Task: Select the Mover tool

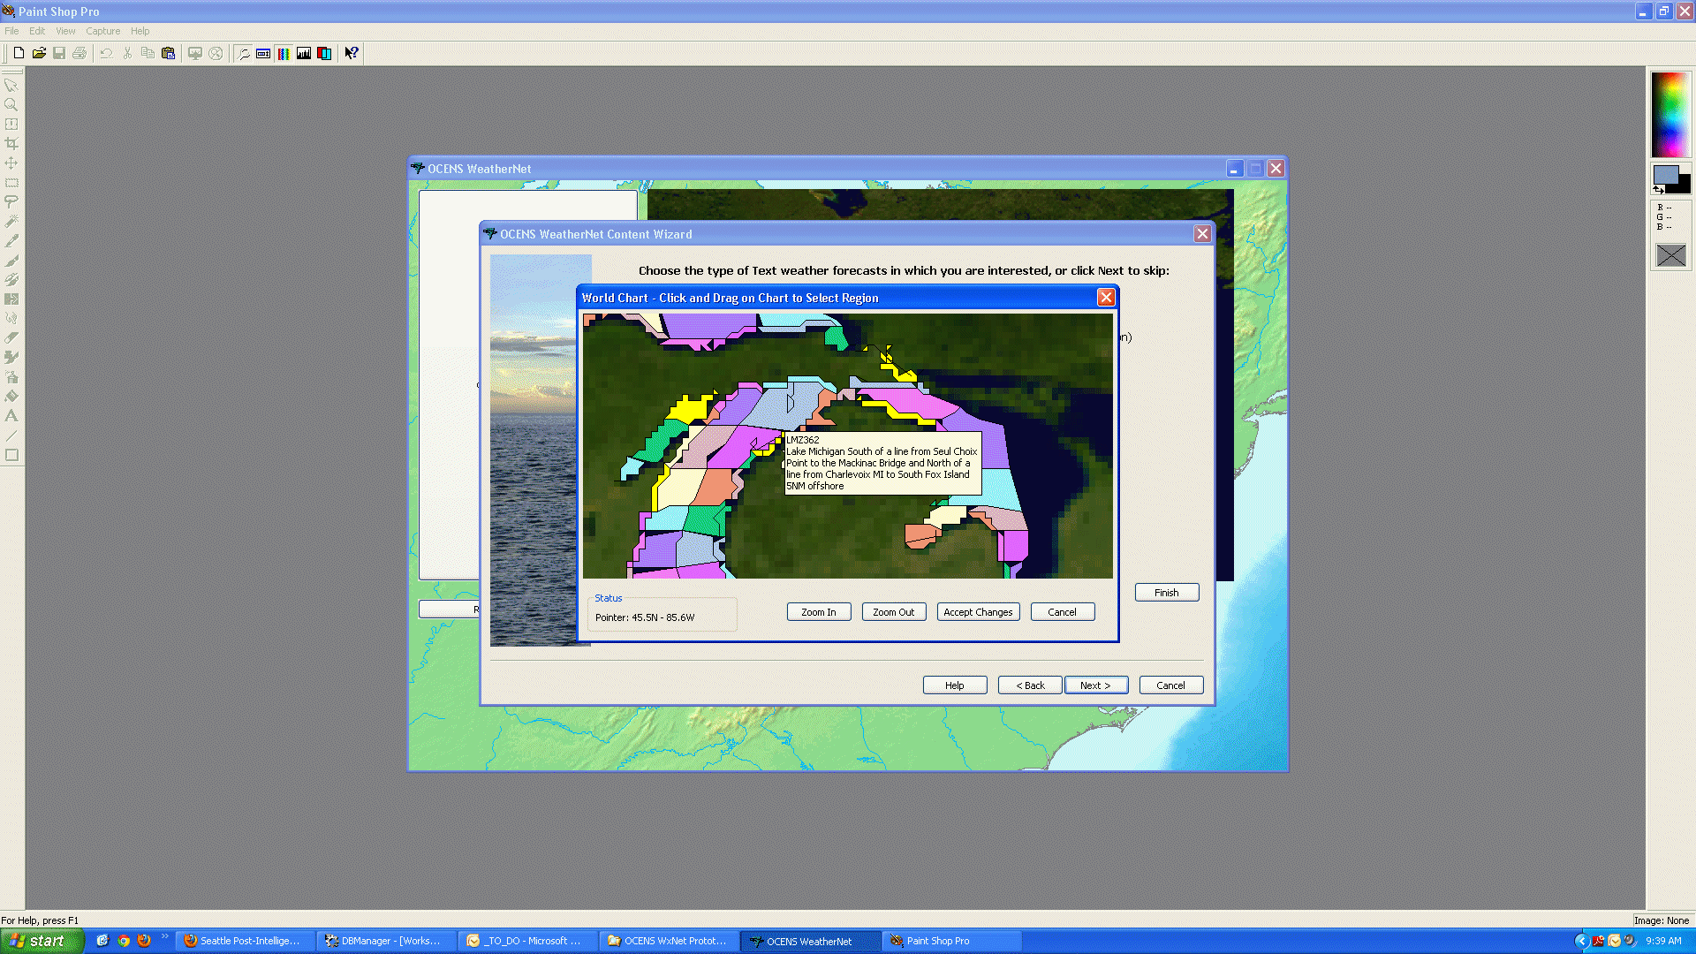Action: pyautogui.click(x=11, y=163)
